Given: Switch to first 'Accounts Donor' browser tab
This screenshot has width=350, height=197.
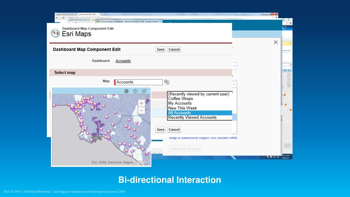Looking at the screenshot, I should pyautogui.click(x=66, y=14).
